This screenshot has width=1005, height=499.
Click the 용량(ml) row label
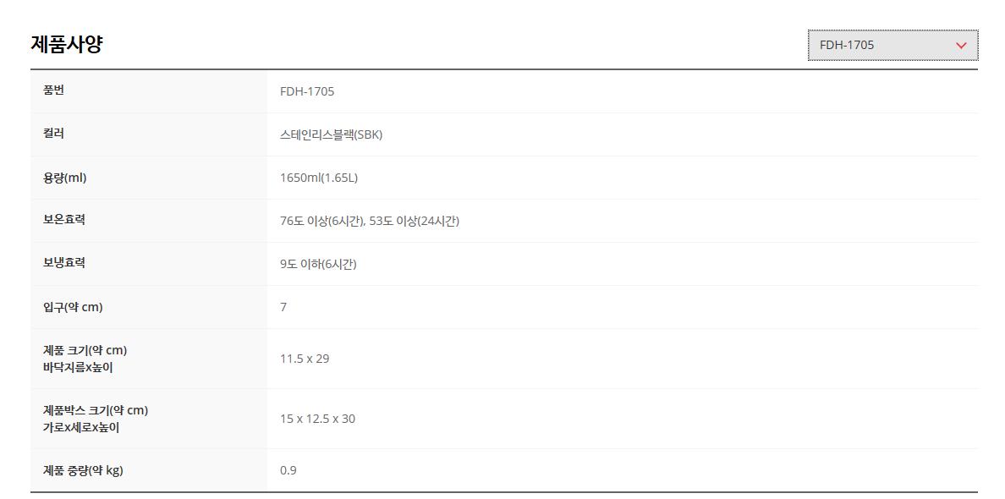click(65, 178)
